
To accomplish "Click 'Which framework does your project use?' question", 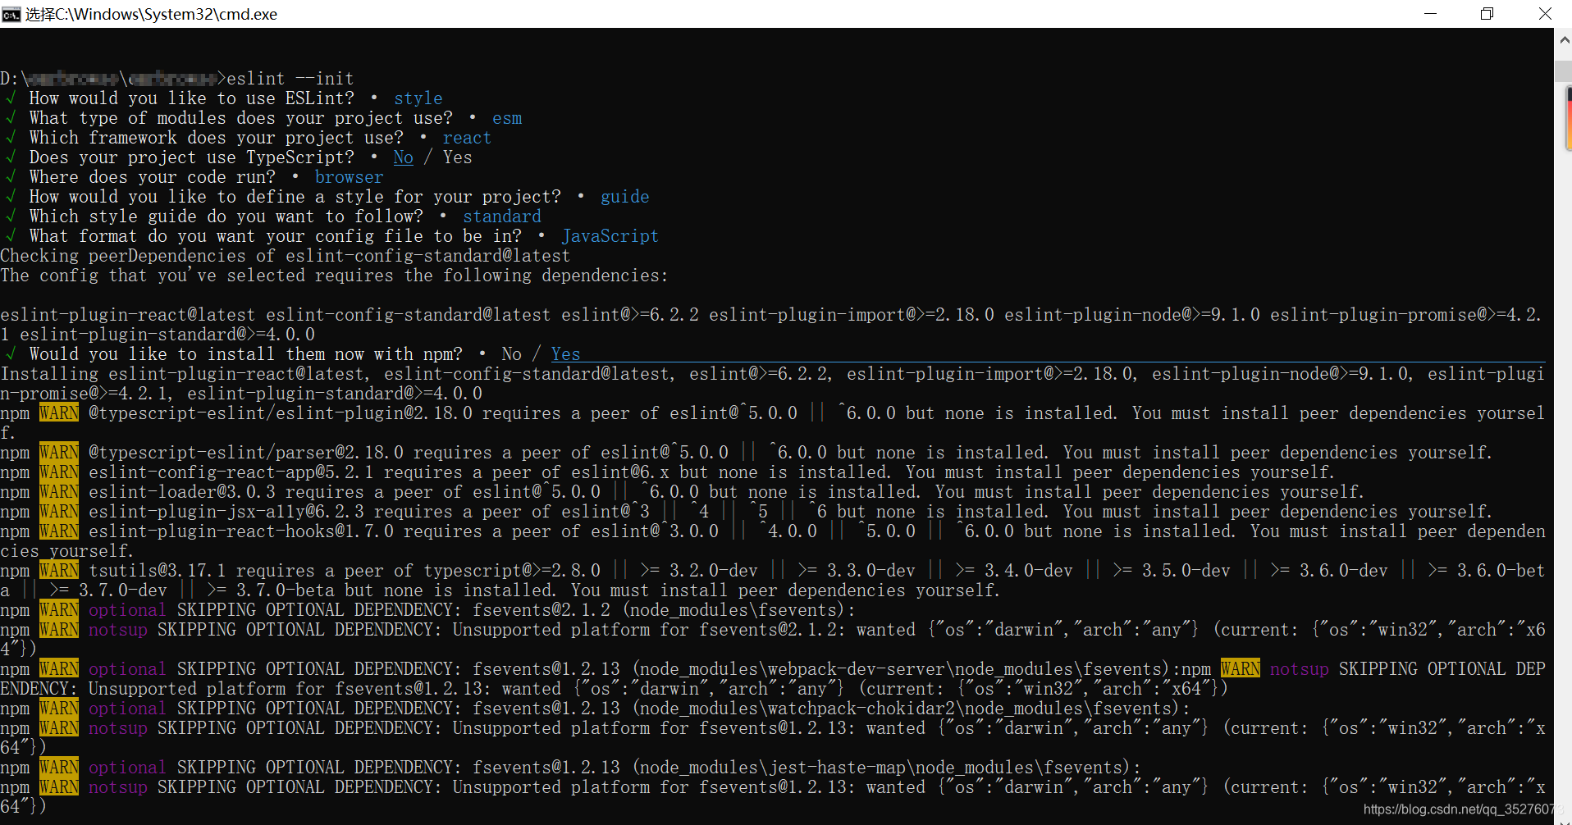I will tap(217, 138).
